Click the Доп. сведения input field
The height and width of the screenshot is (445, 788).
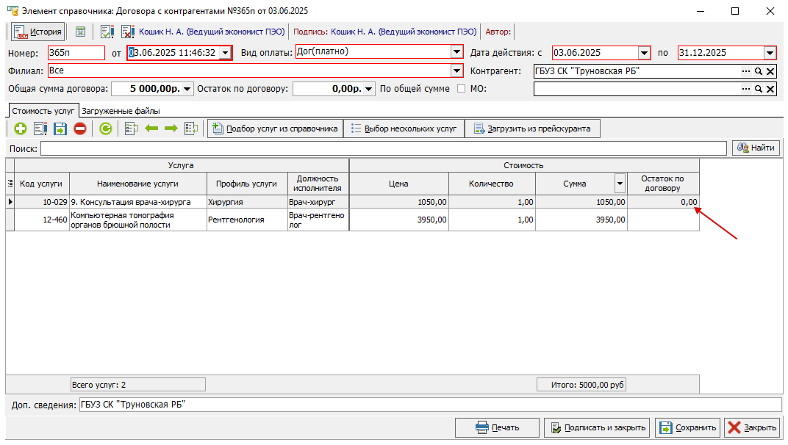click(x=430, y=405)
